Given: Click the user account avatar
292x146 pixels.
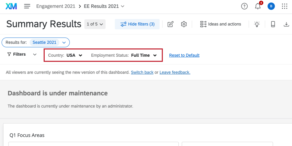Looking at the screenshot, I should [271, 6].
